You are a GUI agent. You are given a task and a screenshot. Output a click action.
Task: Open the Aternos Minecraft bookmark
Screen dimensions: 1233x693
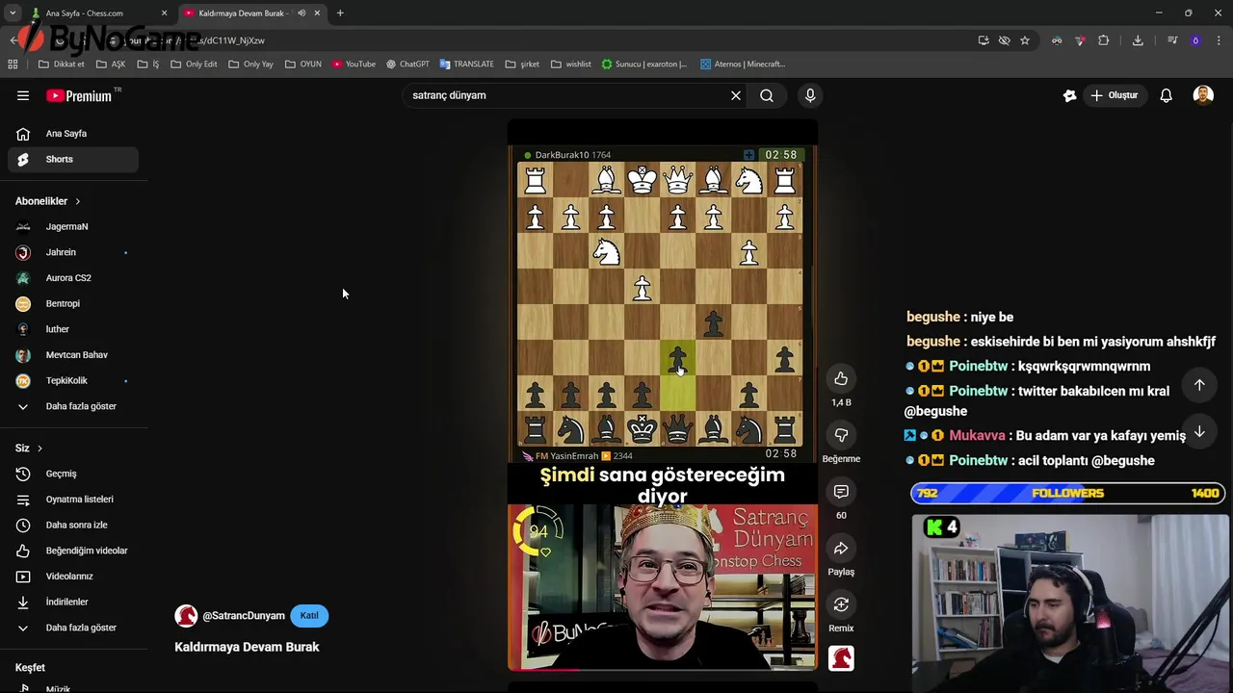[743, 64]
